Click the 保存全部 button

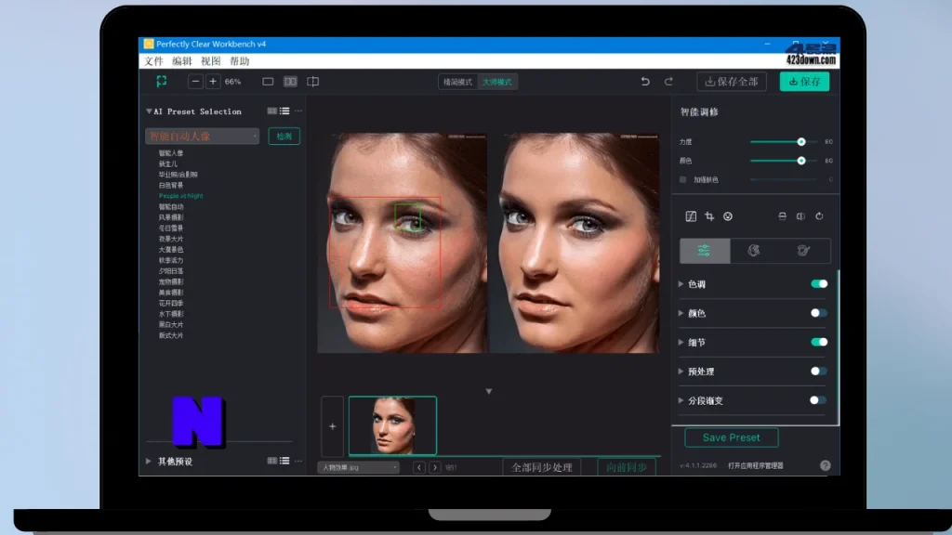(732, 82)
